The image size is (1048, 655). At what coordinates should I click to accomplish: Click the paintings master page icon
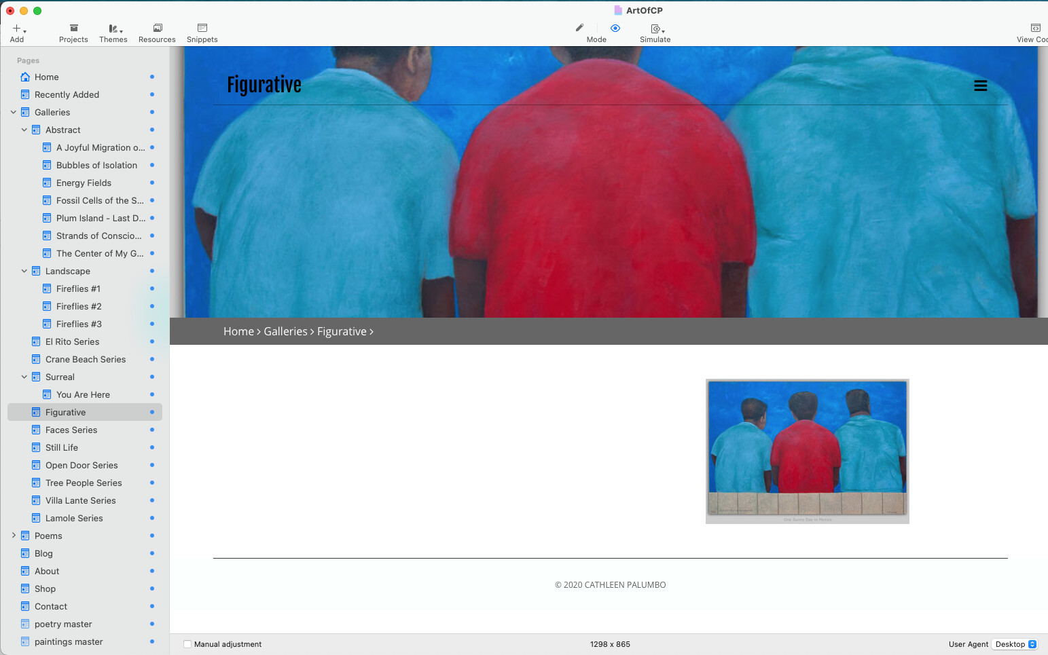pyautogui.click(x=25, y=641)
